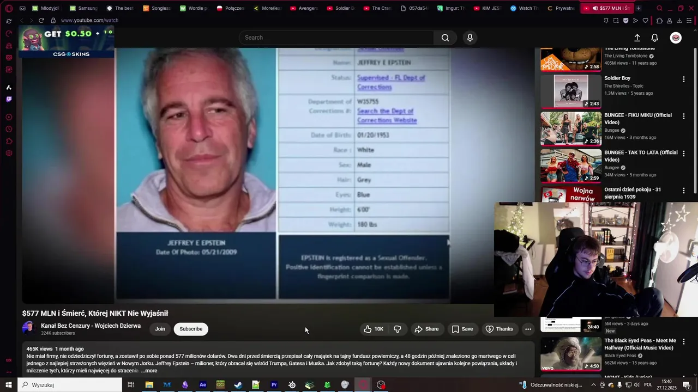The width and height of the screenshot is (698, 392).
Task: Go back with the back arrow
Action: 21,20
